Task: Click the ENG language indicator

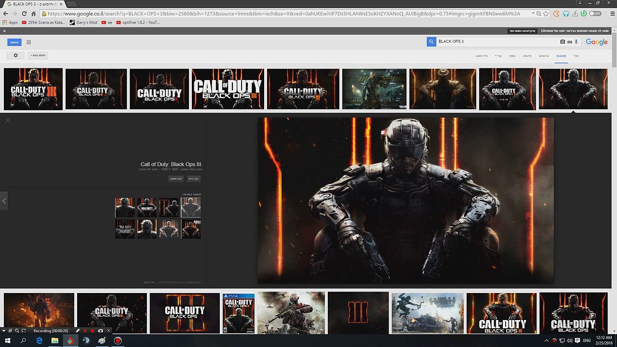Action: [x=587, y=341]
